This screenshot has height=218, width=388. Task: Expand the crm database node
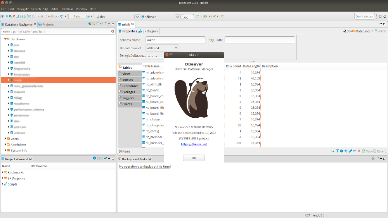point(8,45)
